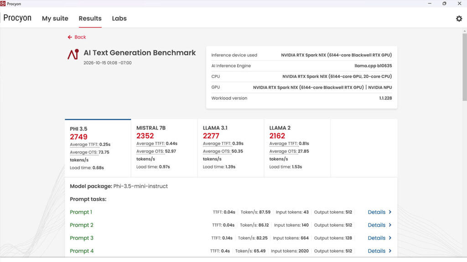Click the Prompt 2 Details chevron arrow
Viewport: 467px width, 262px height.
(x=390, y=225)
